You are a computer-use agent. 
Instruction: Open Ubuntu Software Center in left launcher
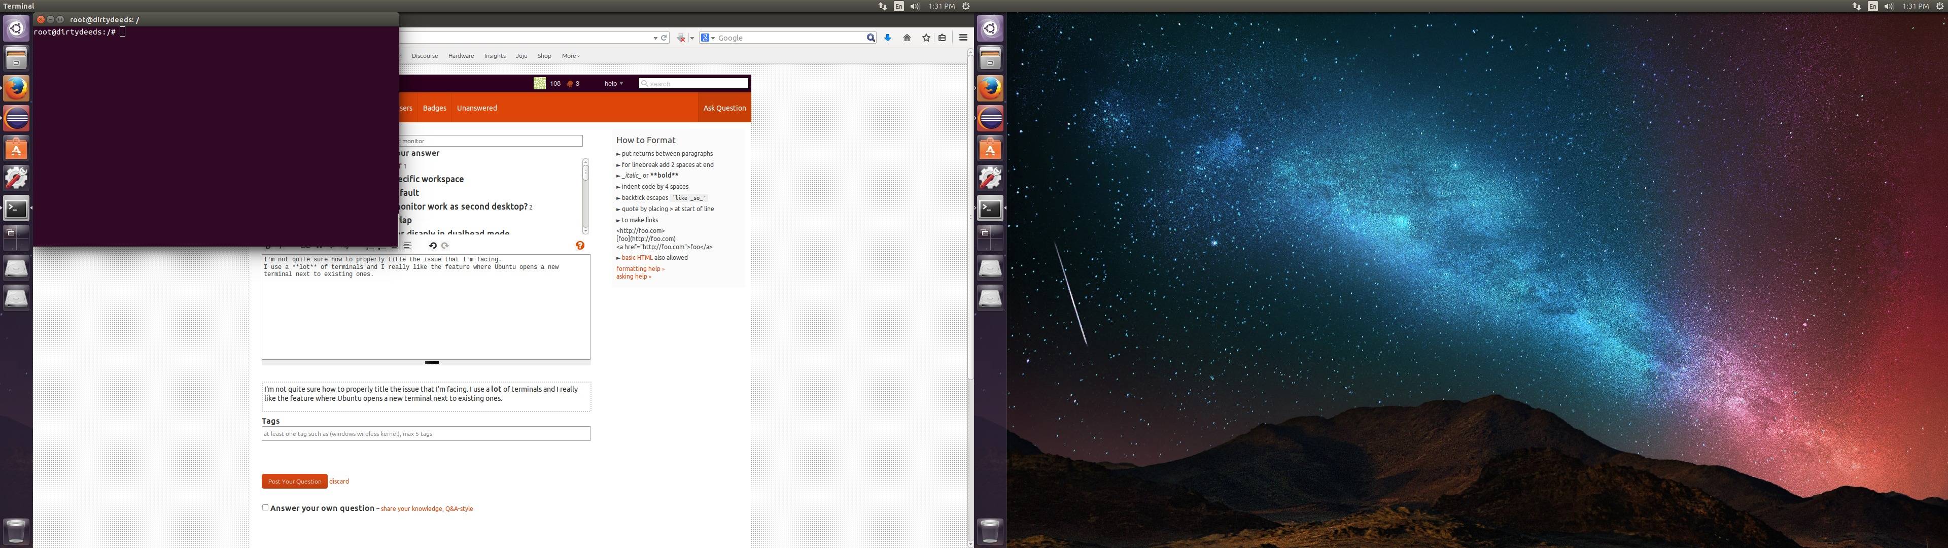click(x=16, y=148)
